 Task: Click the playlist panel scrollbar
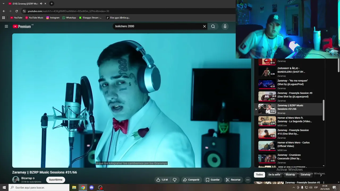[x=324, y=110]
